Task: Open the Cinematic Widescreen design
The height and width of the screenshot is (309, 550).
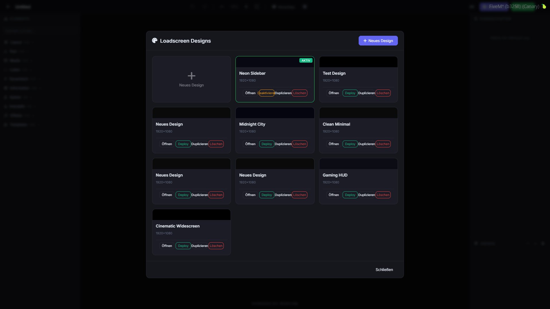Action: click(167, 246)
